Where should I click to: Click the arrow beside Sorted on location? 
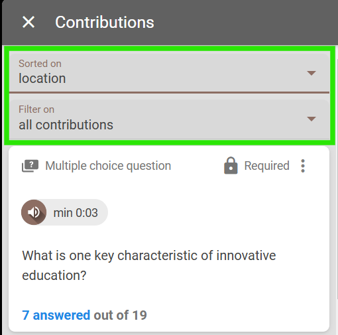[x=311, y=73]
